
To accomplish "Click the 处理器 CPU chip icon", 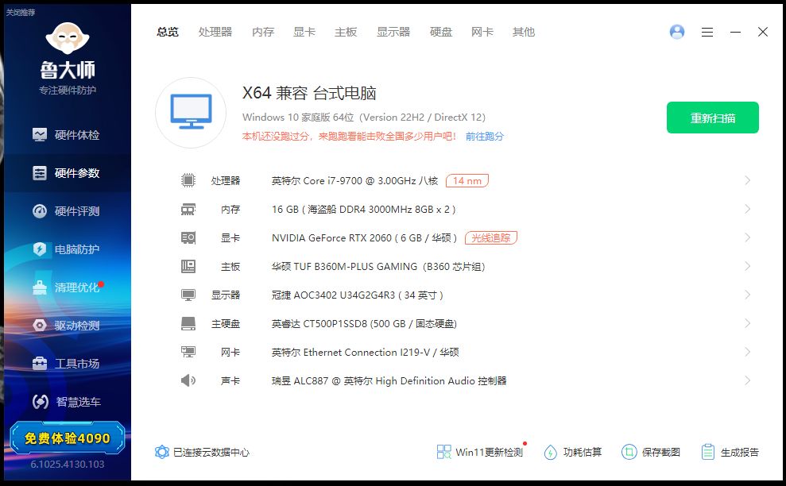I will coord(188,180).
